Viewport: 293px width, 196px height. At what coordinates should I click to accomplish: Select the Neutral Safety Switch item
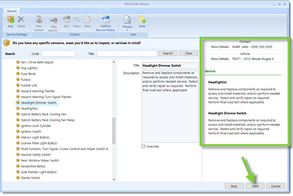click(x=36, y=155)
